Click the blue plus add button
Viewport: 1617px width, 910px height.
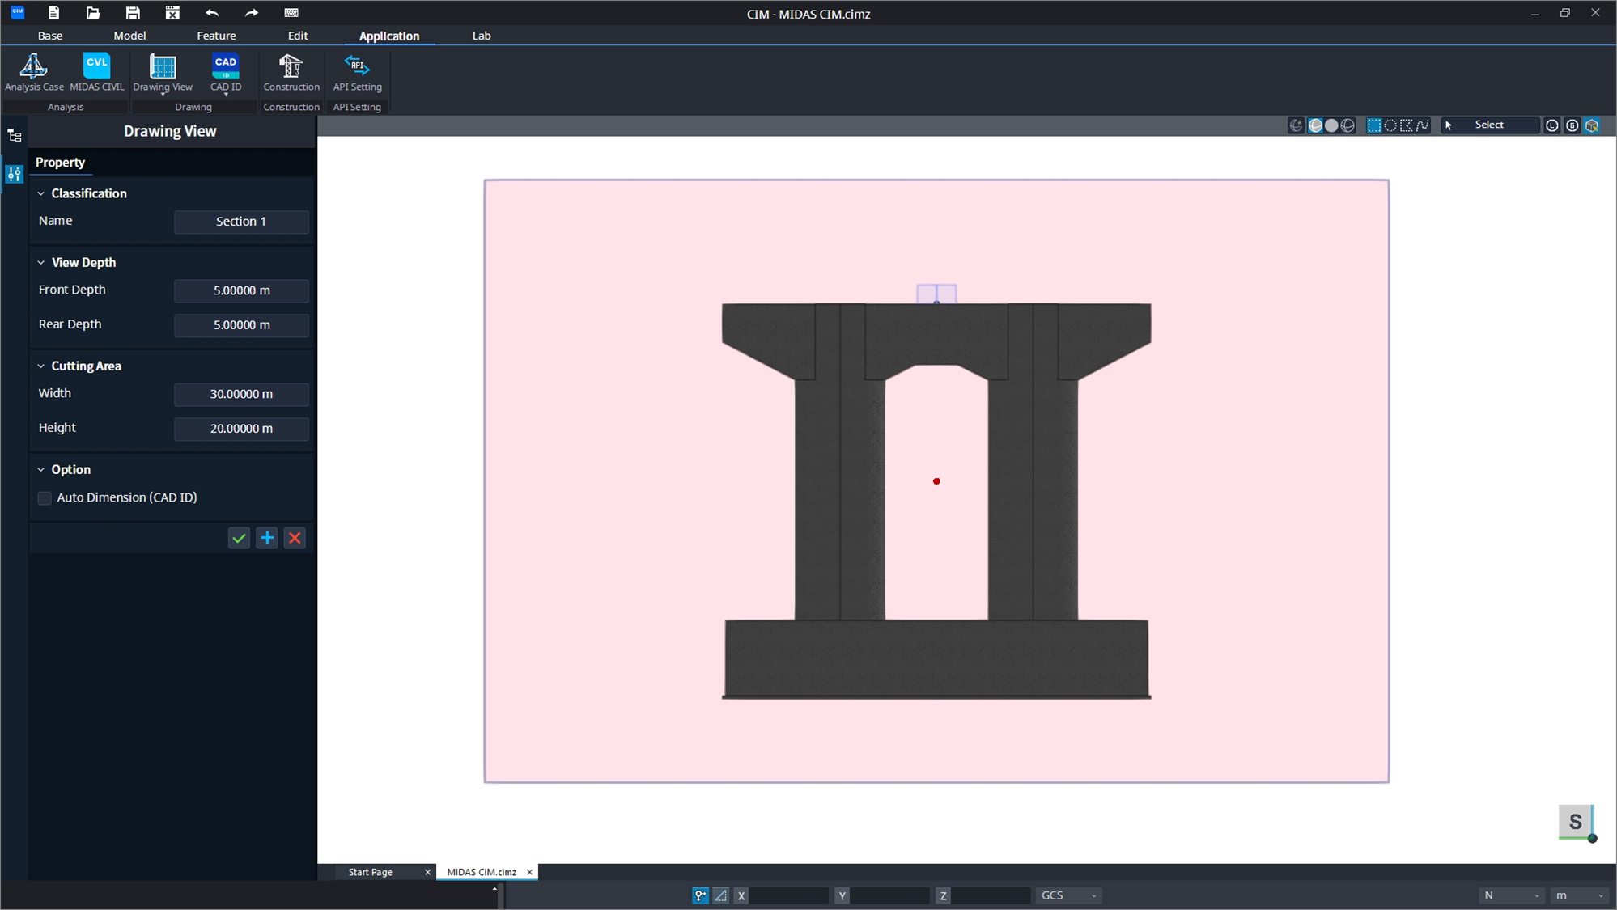pos(267,538)
